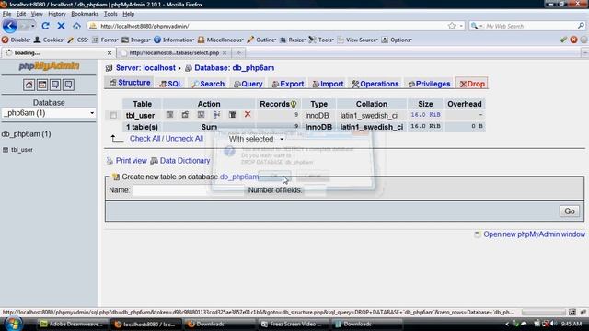The height and width of the screenshot is (331, 589).
Task: Open Windows Start menu orb
Action: (x=14, y=324)
